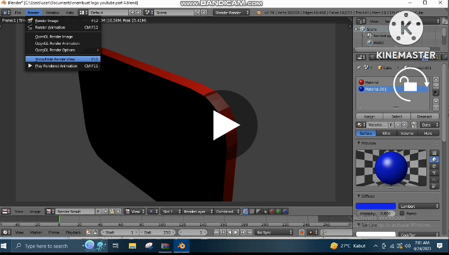Toggle fake user F for material
The height and width of the screenshot is (255, 449).
(x=391, y=125)
